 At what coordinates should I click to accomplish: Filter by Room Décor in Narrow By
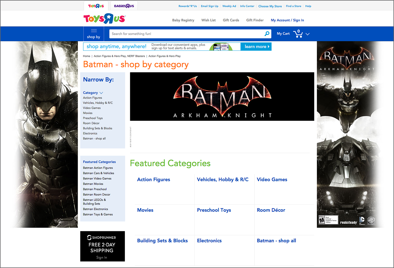(91, 123)
